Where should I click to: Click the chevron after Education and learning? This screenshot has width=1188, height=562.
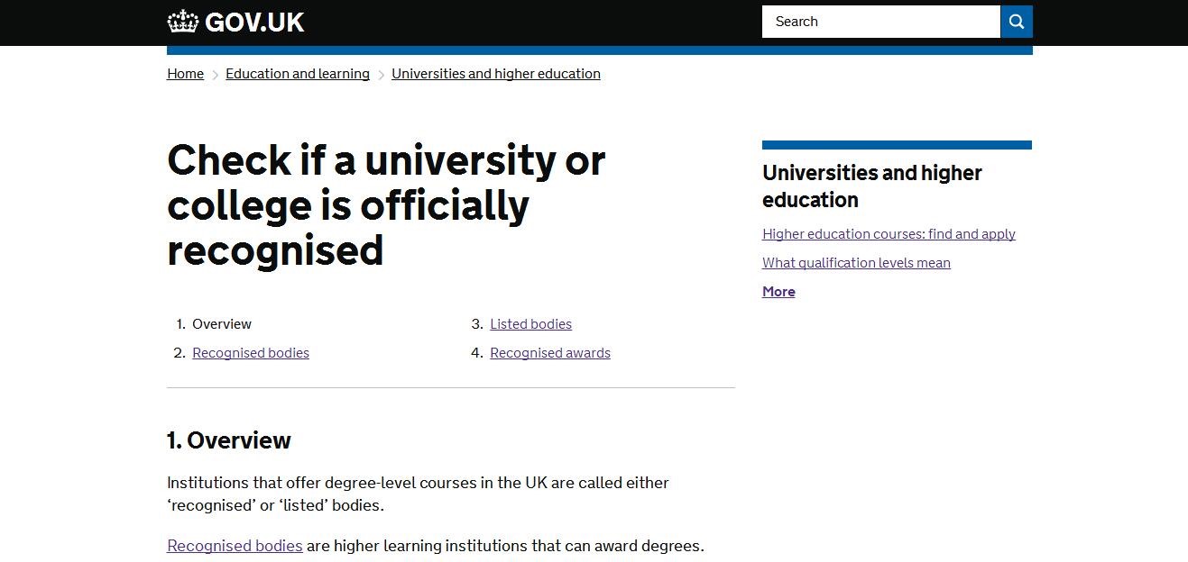point(382,75)
